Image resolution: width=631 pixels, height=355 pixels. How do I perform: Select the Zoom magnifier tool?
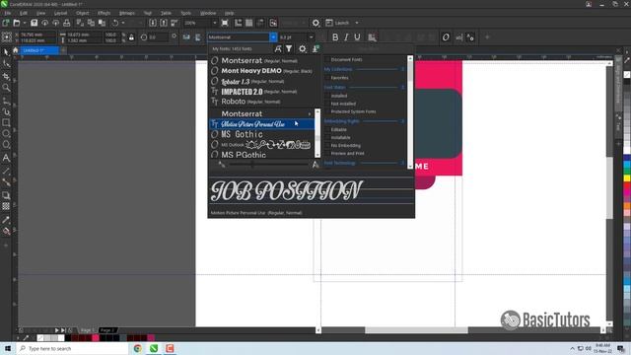click(6, 88)
